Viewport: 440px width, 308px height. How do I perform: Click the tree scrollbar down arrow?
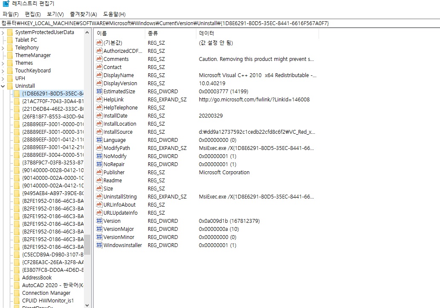pyautogui.click(x=87, y=305)
